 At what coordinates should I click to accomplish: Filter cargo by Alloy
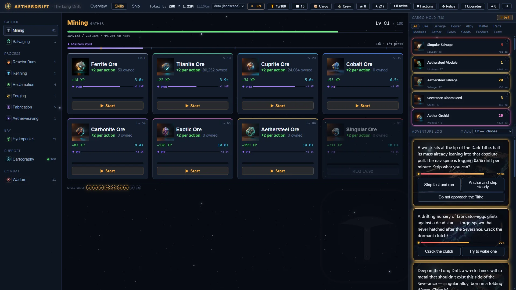[469, 26]
